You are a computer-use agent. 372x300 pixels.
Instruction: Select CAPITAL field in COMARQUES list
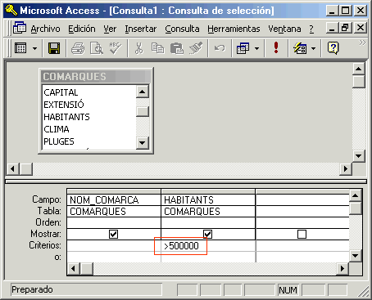(x=61, y=92)
